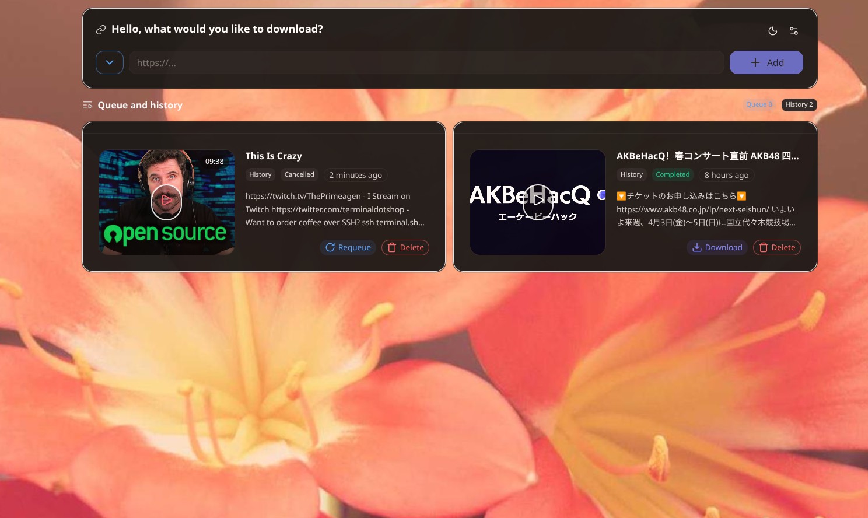The image size is (868, 518).
Task: Click the twitch.tv/ThePrimeagen description text
Action: (x=335, y=209)
